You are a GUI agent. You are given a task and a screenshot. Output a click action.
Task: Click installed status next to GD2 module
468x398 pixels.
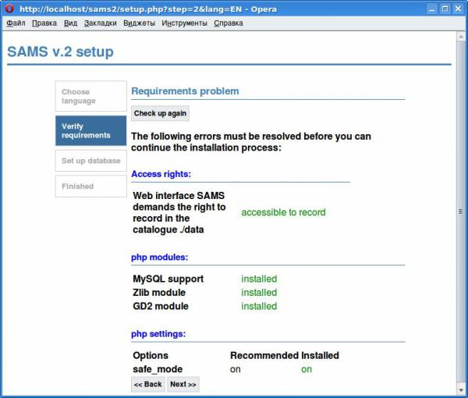pyautogui.click(x=259, y=306)
